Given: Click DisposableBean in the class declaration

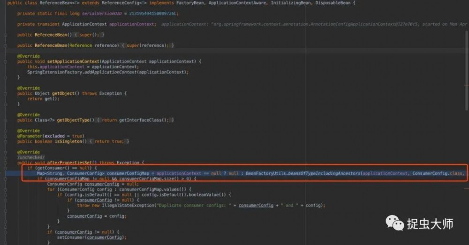Looking at the screenshot, I should pyautogui.click(x=333, y=3).
